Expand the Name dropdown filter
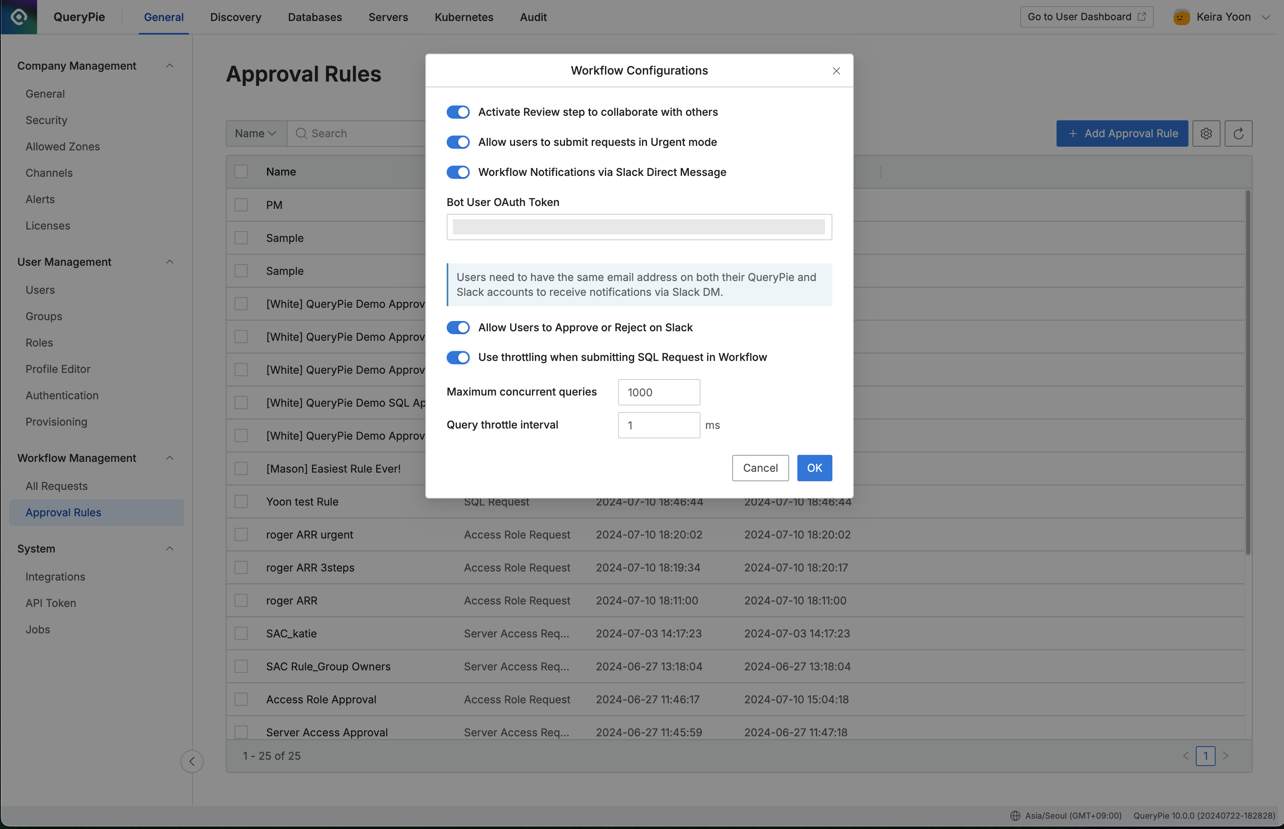The image size is (1284, 829). click(x=255, y=133)
